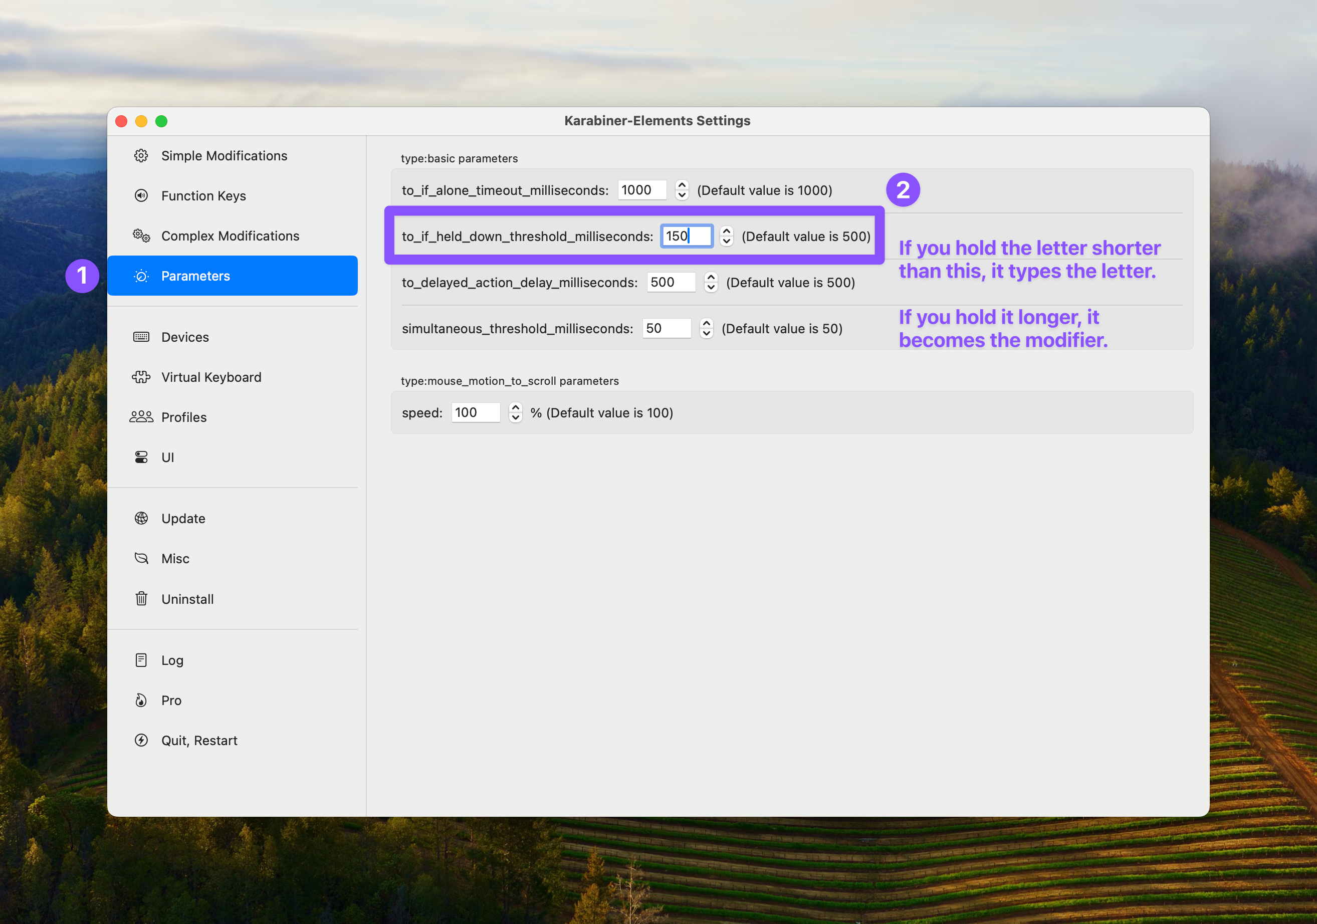Click the Virtual Keyboard puzzle icon
1317x924 pixels.
(141, 377)
